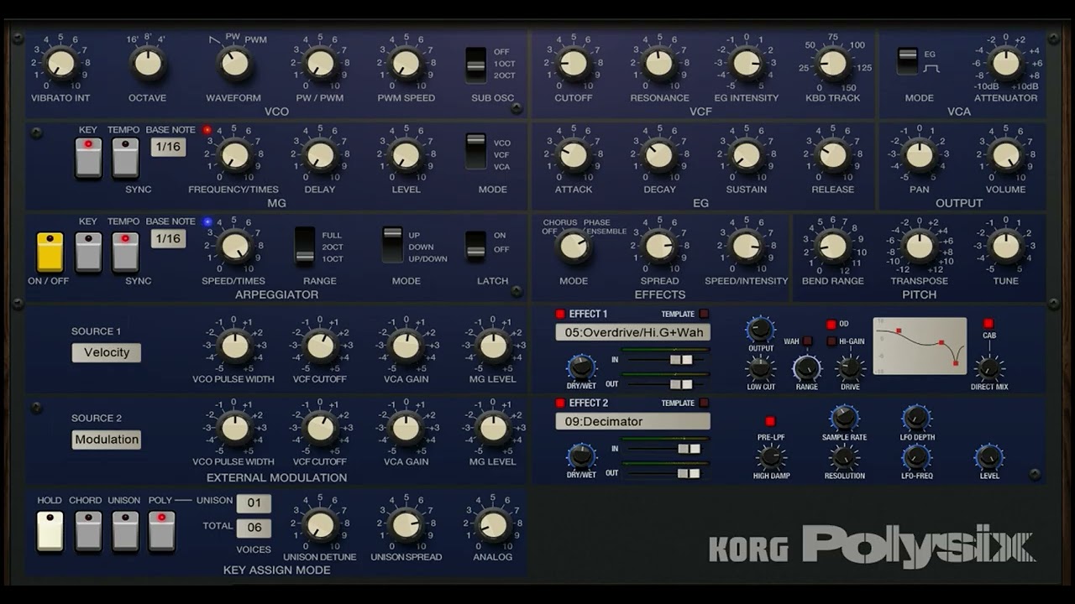Click the MG Level knob

click(x=406, y=155)
